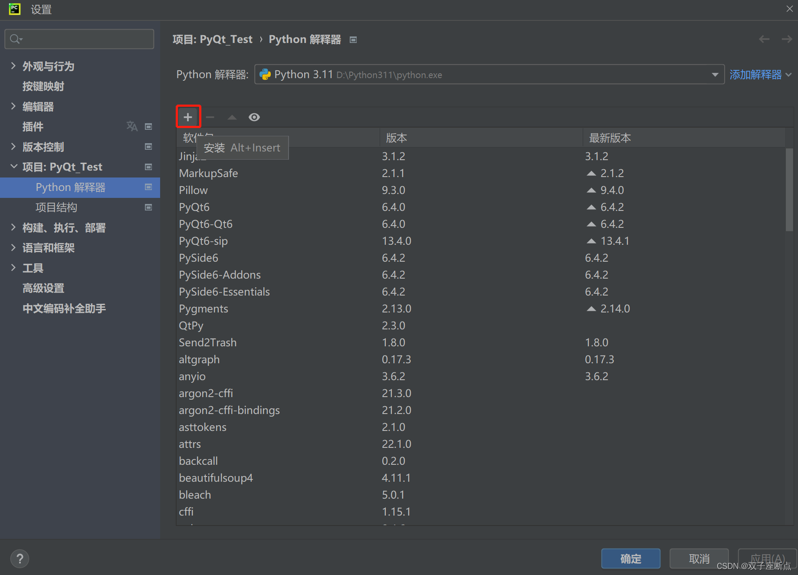The width and height of the screenshot is (798, 575).
Task: Click the breadcrumb project-level settings icon
Action: click(353, 40)
